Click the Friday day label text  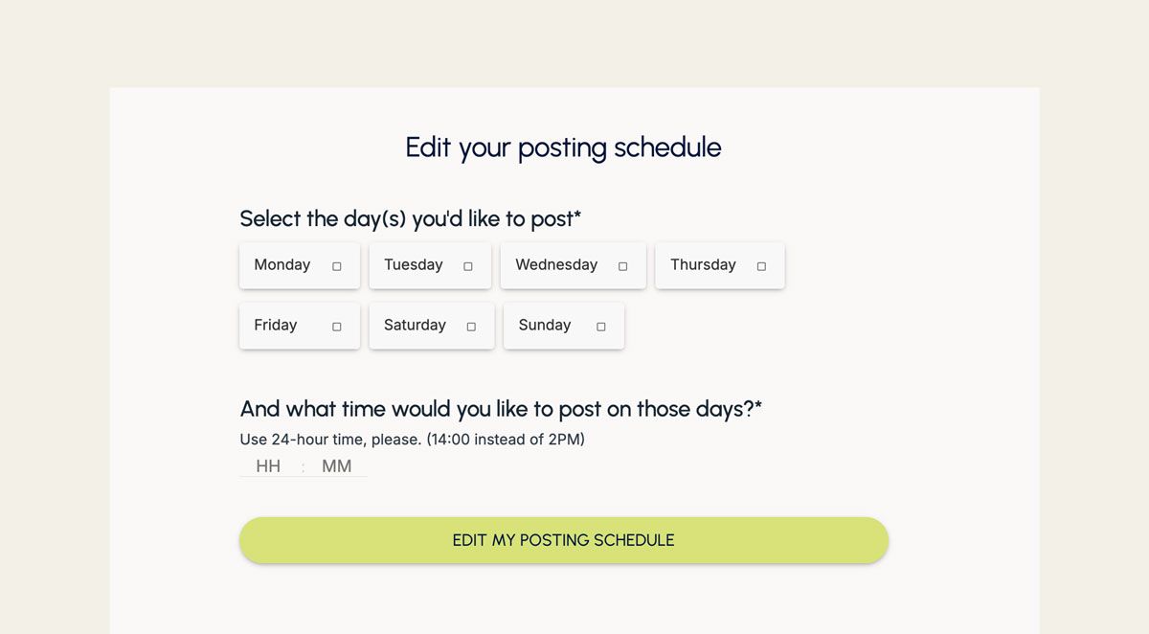tap(276, 326)
